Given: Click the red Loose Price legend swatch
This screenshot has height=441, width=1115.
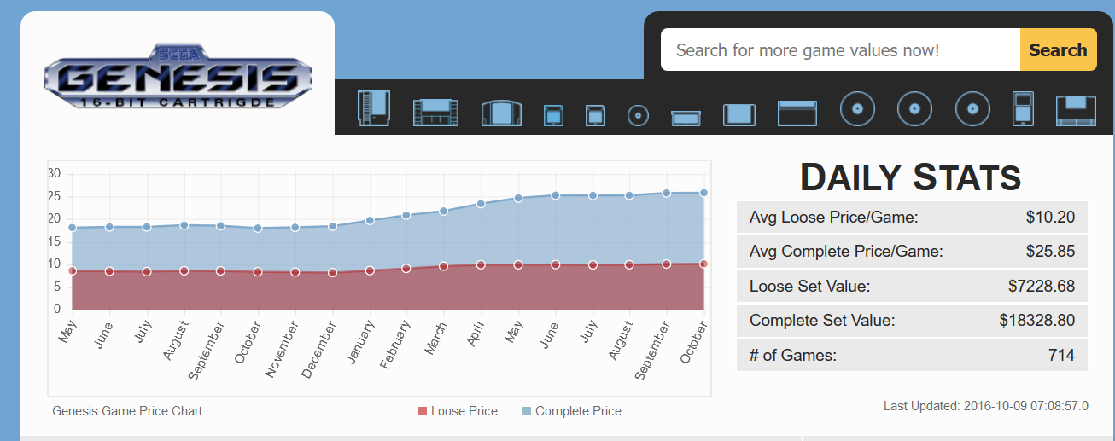Looking at the screenshot, I should [422, 412].
